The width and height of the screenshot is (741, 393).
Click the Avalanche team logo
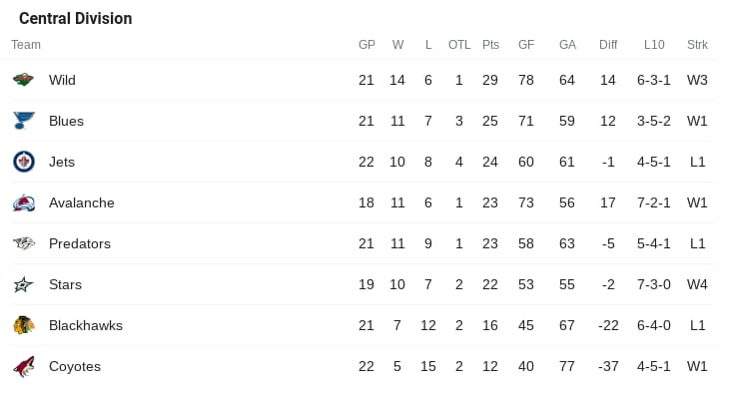coord(24,202)
